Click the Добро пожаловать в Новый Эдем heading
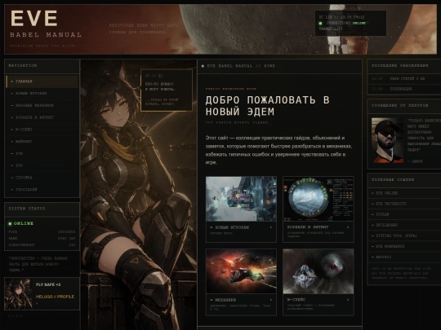 tap(267, 106)
